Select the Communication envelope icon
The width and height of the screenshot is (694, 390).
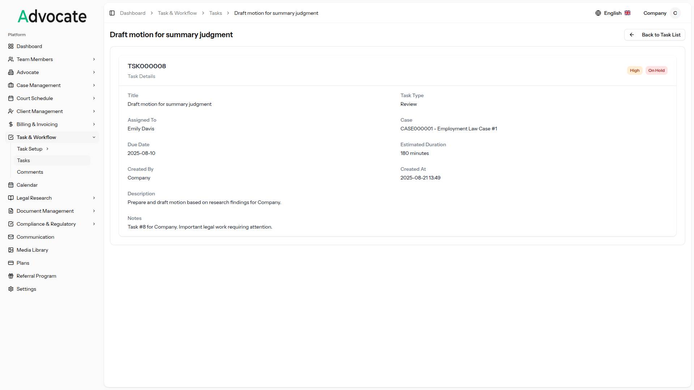(11, 237)
